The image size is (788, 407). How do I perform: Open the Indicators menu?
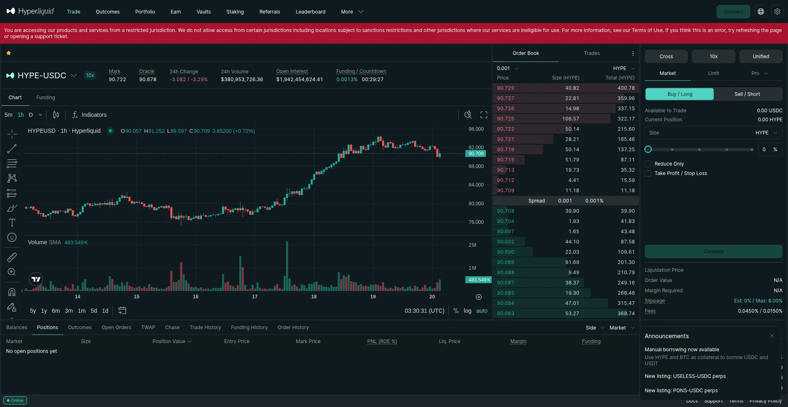pyautogui.click(x=89, y=115)
